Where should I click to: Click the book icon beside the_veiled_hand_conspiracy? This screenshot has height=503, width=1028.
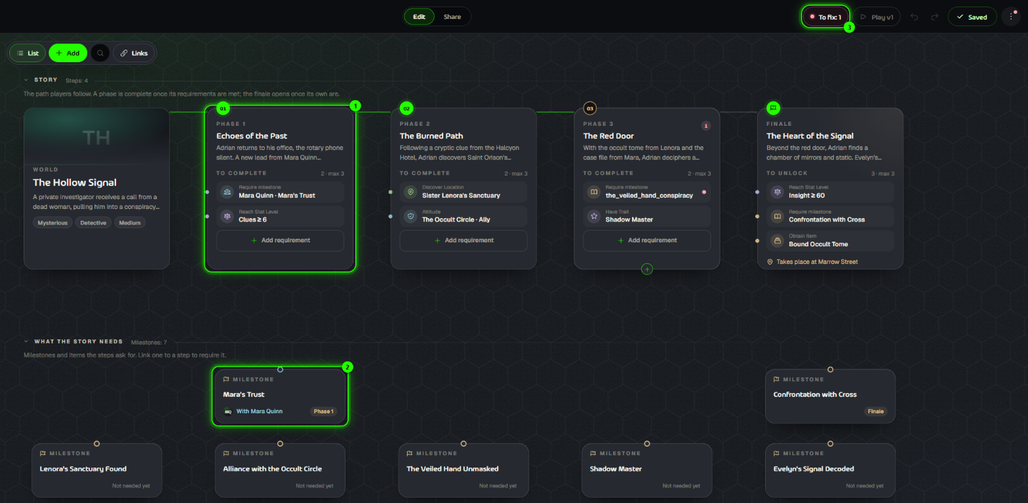pyautogui.click(x=594, y=192)
